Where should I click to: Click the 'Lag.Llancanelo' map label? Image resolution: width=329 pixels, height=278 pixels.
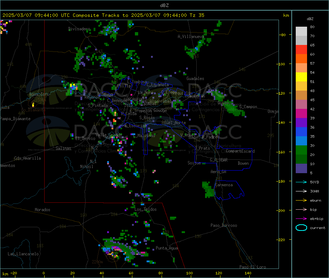(23, 254)
